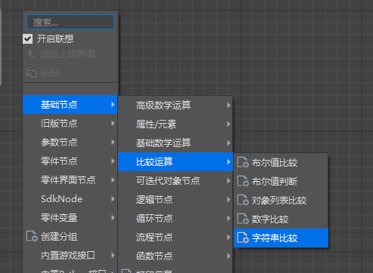Open the 参数节点 menu entry
The width and height of the screenshot is (373, 273).
pyautogui.click(x=70, y=143)
